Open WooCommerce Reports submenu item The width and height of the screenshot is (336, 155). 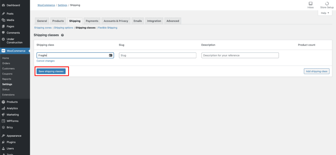[x=7, y=79]
